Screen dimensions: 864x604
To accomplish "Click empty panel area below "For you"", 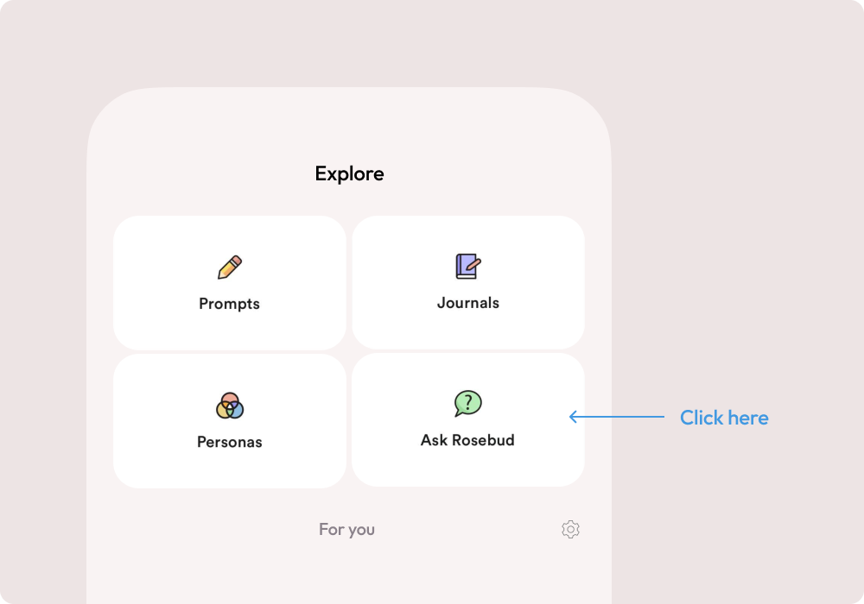I will (349, 574).
